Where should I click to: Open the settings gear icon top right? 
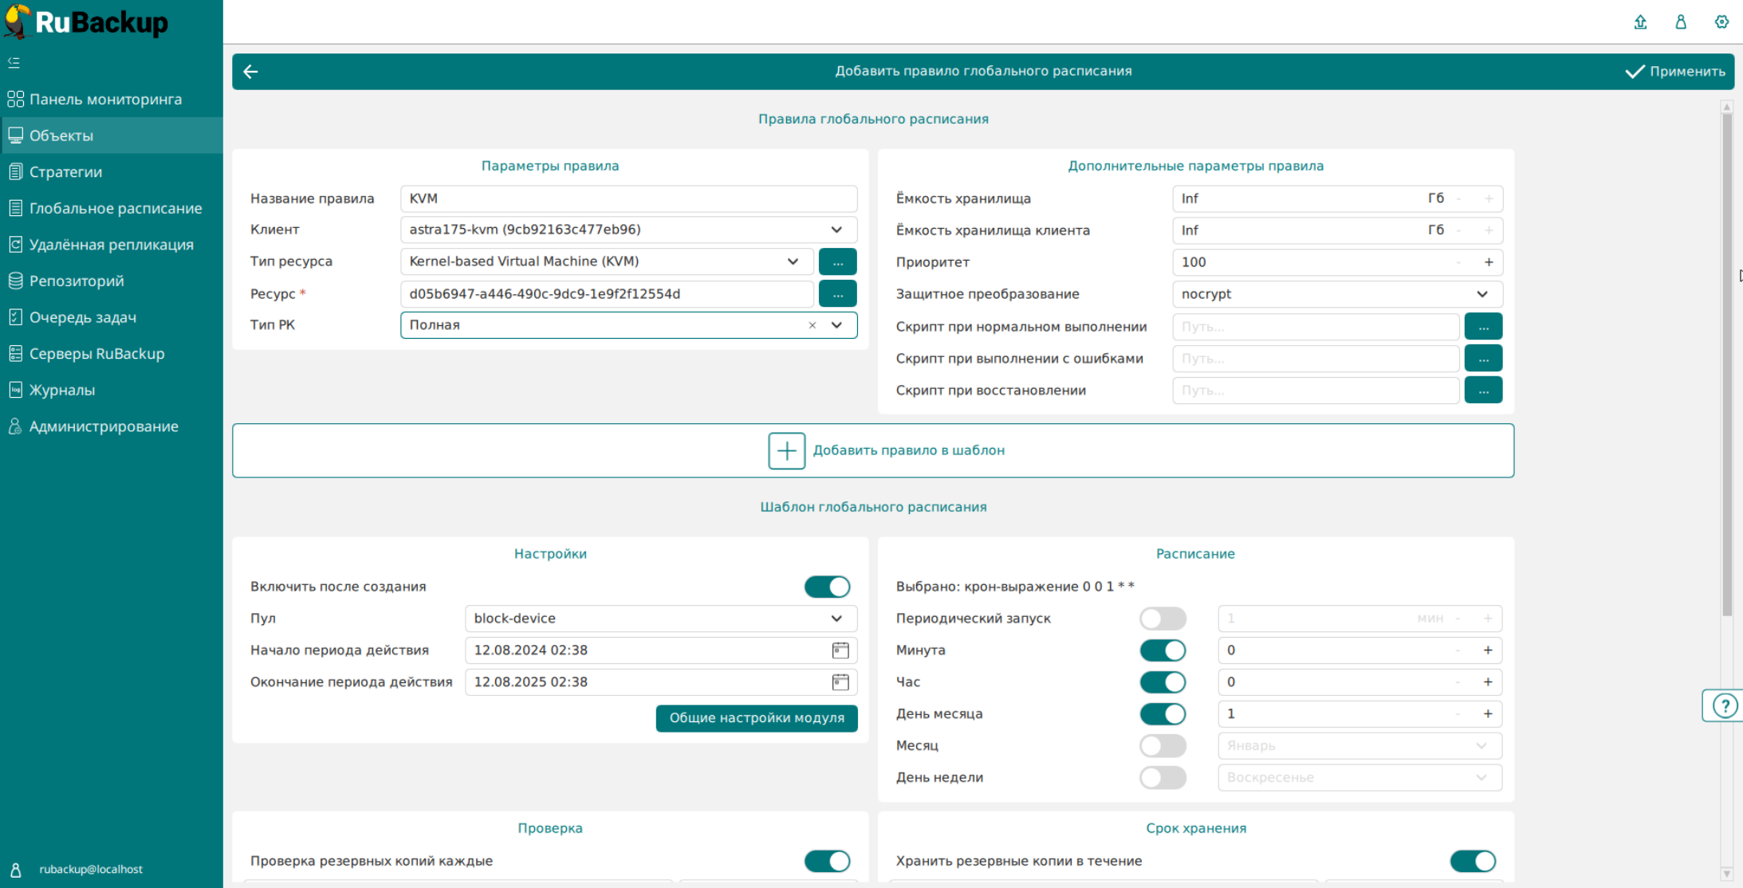(x=1721, y=22)
